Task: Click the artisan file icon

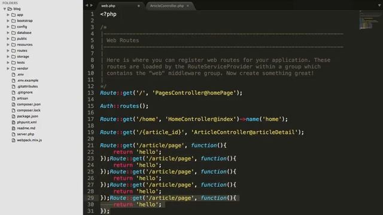Action: click(14, 99)
